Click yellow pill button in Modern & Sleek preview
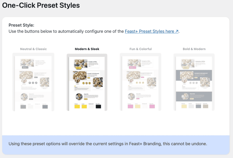 79,68
